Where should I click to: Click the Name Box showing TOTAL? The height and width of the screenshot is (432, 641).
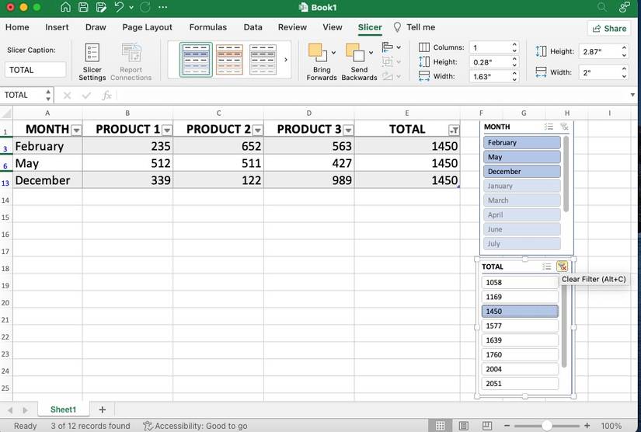[x=23, y=96]
